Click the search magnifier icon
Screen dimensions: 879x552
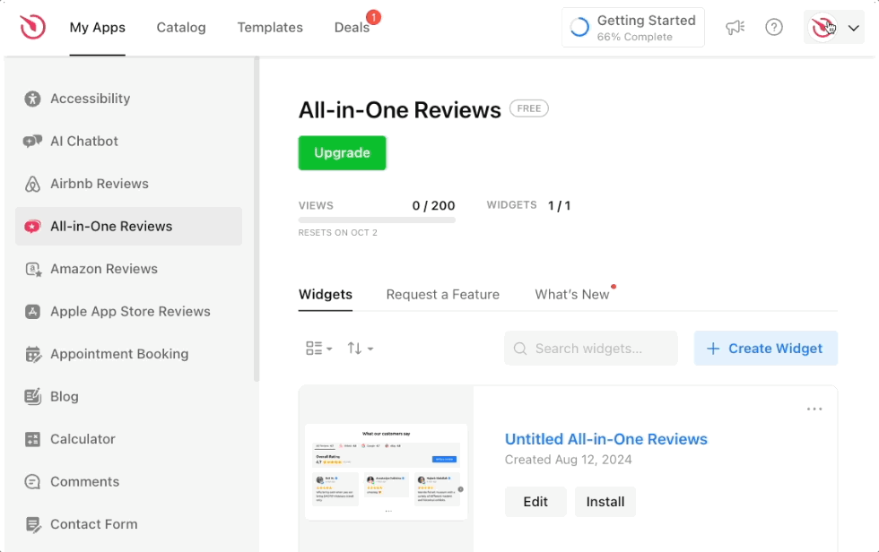point(520,349)
